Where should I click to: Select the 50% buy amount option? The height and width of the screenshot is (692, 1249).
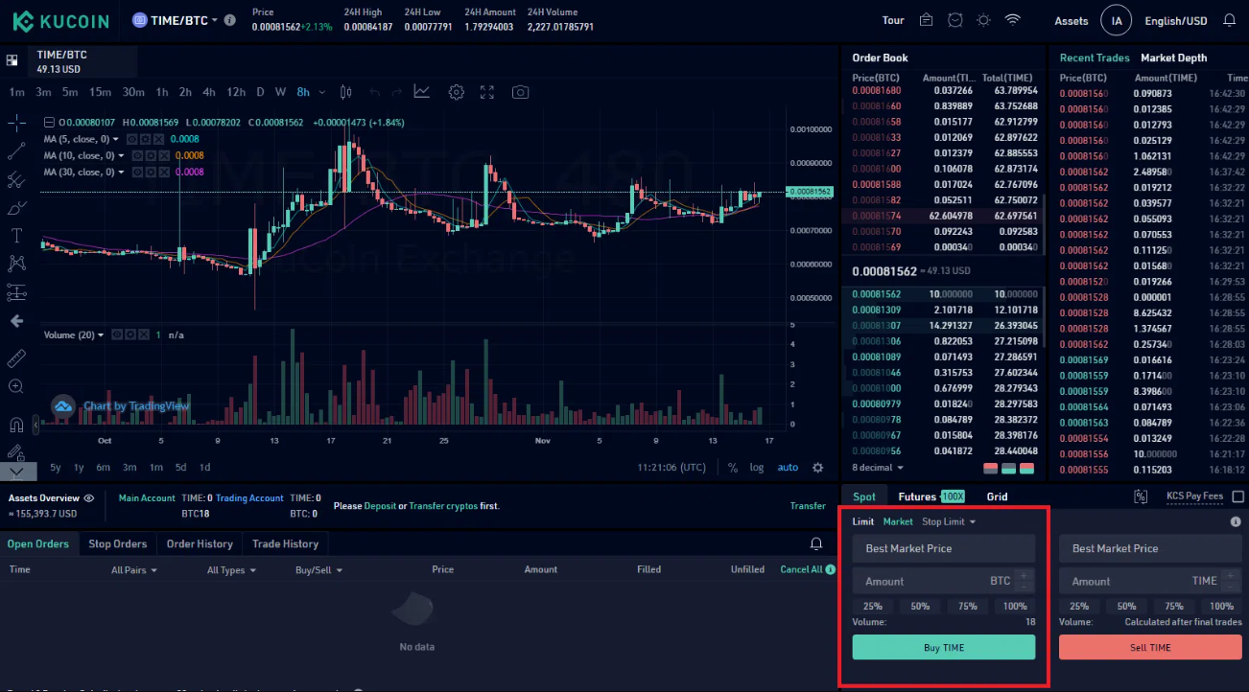920,606
